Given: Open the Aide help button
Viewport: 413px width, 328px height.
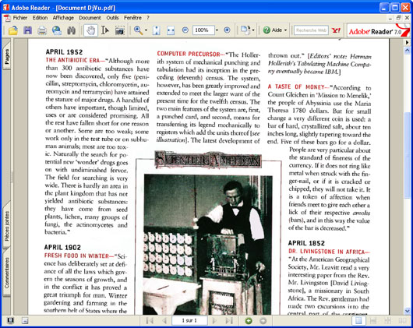Looking at the screenshot, I should click(x=273, y=30).
